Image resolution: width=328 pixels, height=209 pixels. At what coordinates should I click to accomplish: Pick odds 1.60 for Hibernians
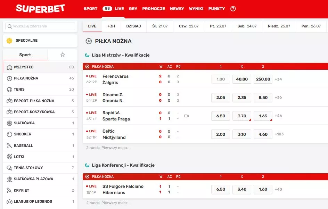click(263, 189)
